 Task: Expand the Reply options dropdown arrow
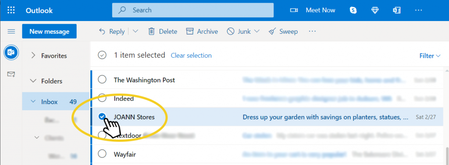click(x=135, y=32)
